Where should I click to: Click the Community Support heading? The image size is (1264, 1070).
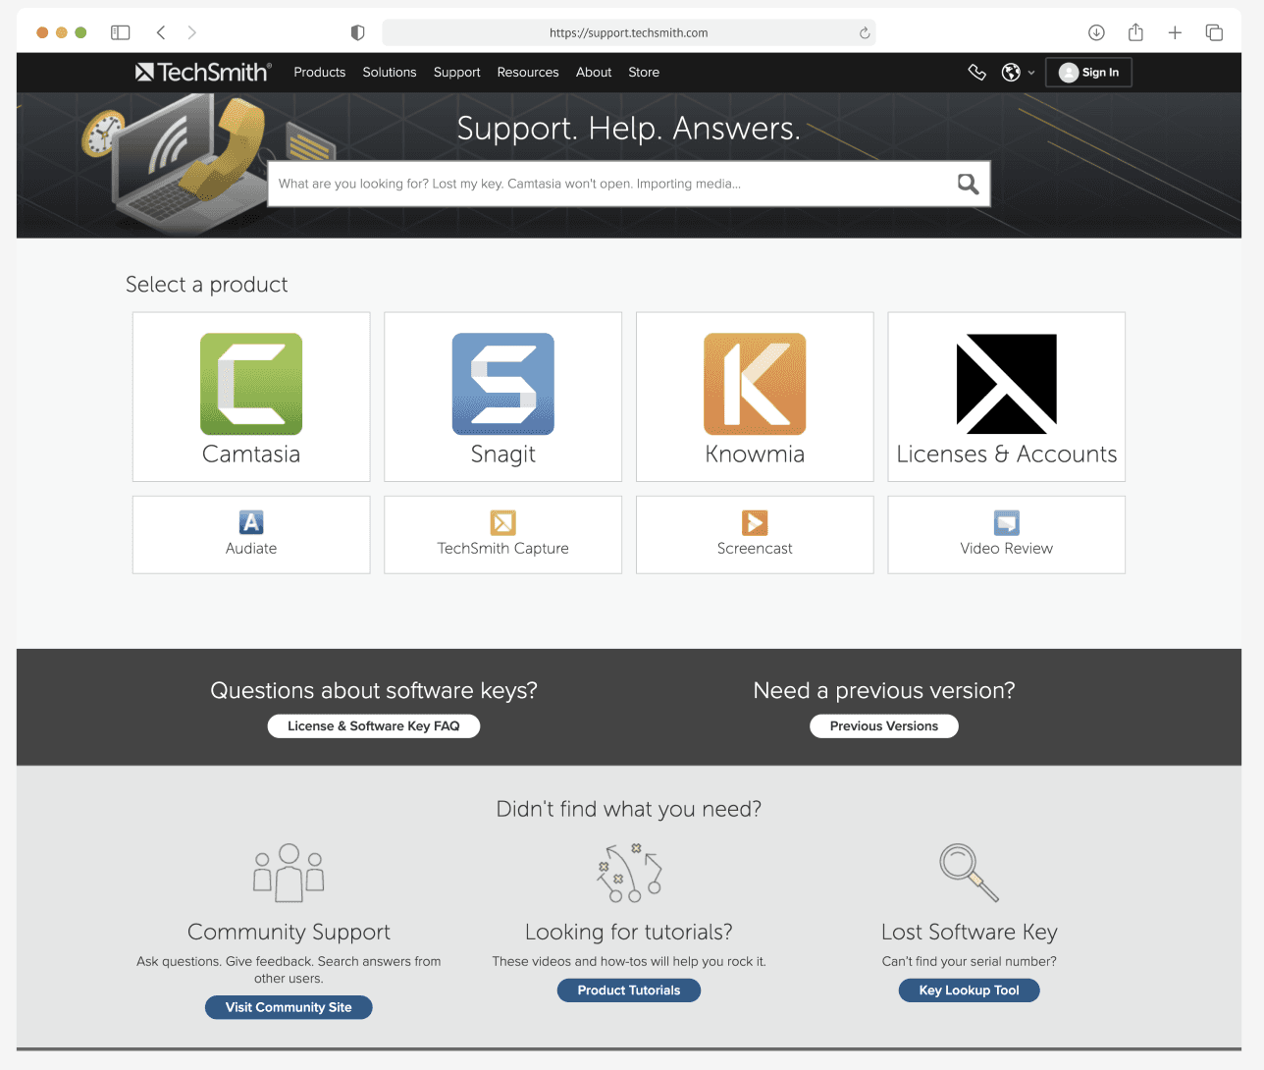click(289, 932)
